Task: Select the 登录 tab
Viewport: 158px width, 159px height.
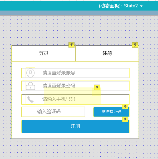Action: point(43,53)
